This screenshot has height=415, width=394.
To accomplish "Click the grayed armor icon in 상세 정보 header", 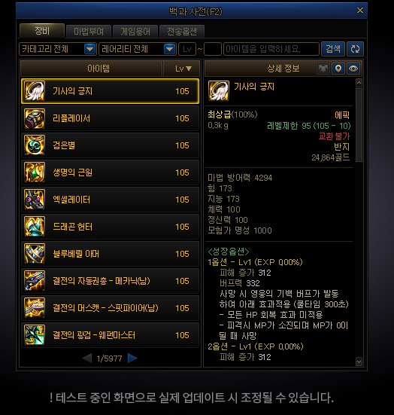I will 323,69.
